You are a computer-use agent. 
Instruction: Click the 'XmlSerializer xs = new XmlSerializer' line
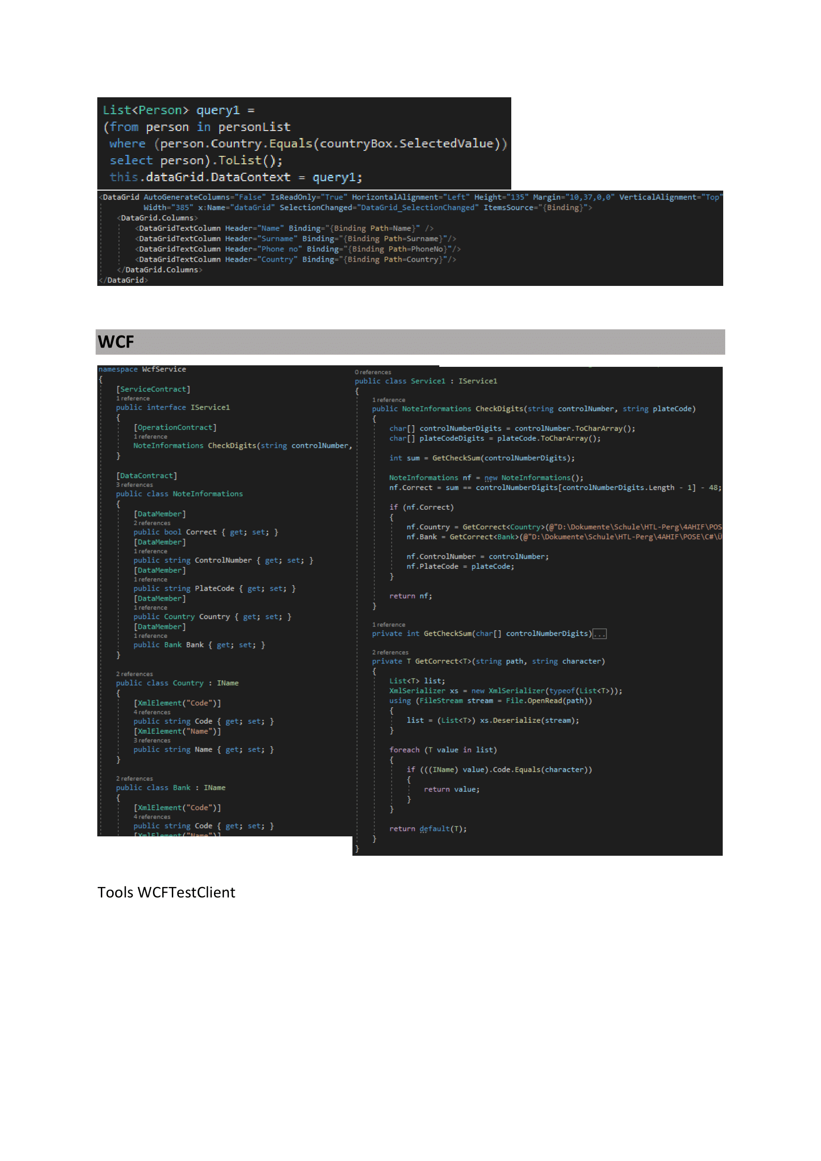pos(506,691)
